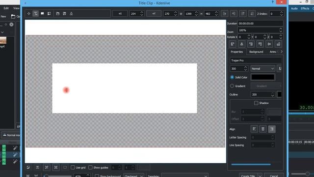Open the solid text color swatch
This screenshot has width=314, height=177.
pyautogui.click(x=263, y=77)
